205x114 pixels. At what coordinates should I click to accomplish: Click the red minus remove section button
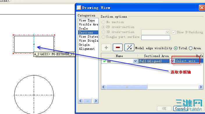point(118,47)
